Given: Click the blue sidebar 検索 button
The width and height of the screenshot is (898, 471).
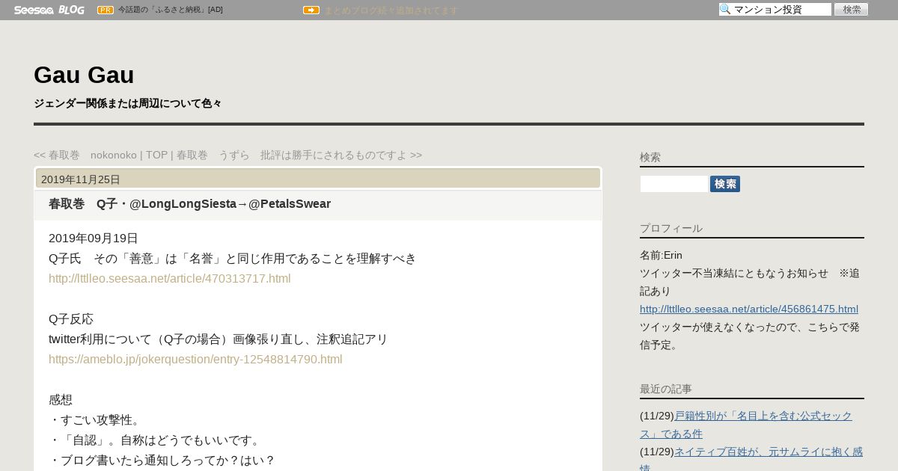Looking at the screenshot, I should click(725, 184).
